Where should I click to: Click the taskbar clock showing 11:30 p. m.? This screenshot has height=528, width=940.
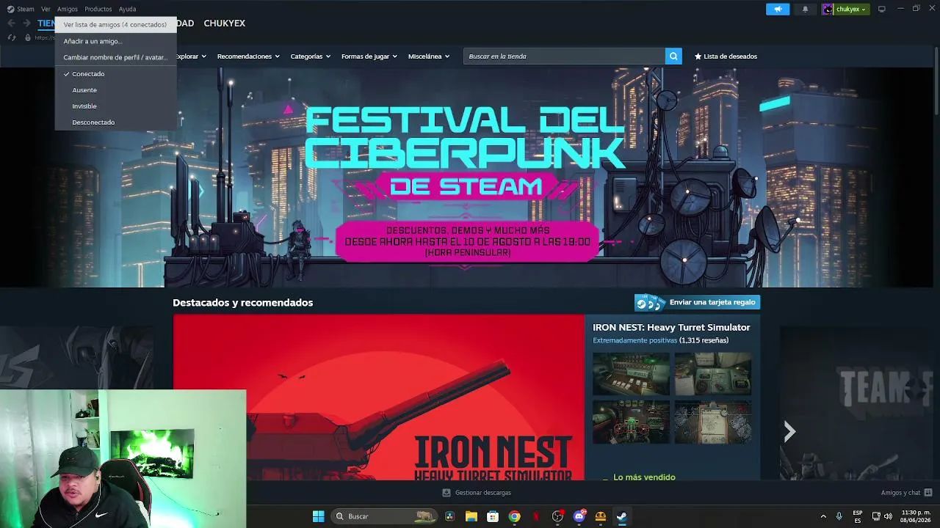(916, 516)
